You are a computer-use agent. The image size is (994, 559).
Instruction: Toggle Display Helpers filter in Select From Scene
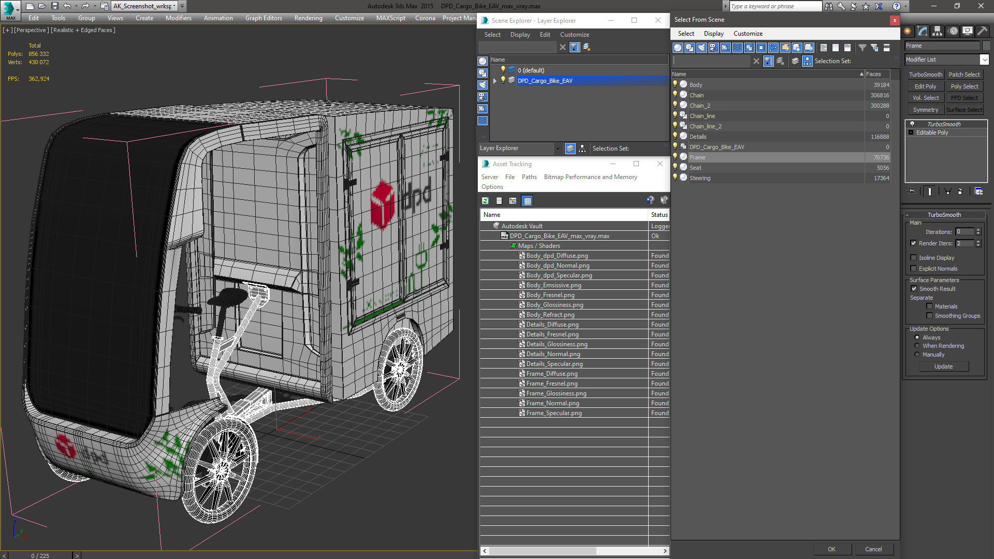pyautogui.click(x=725, y=48)
